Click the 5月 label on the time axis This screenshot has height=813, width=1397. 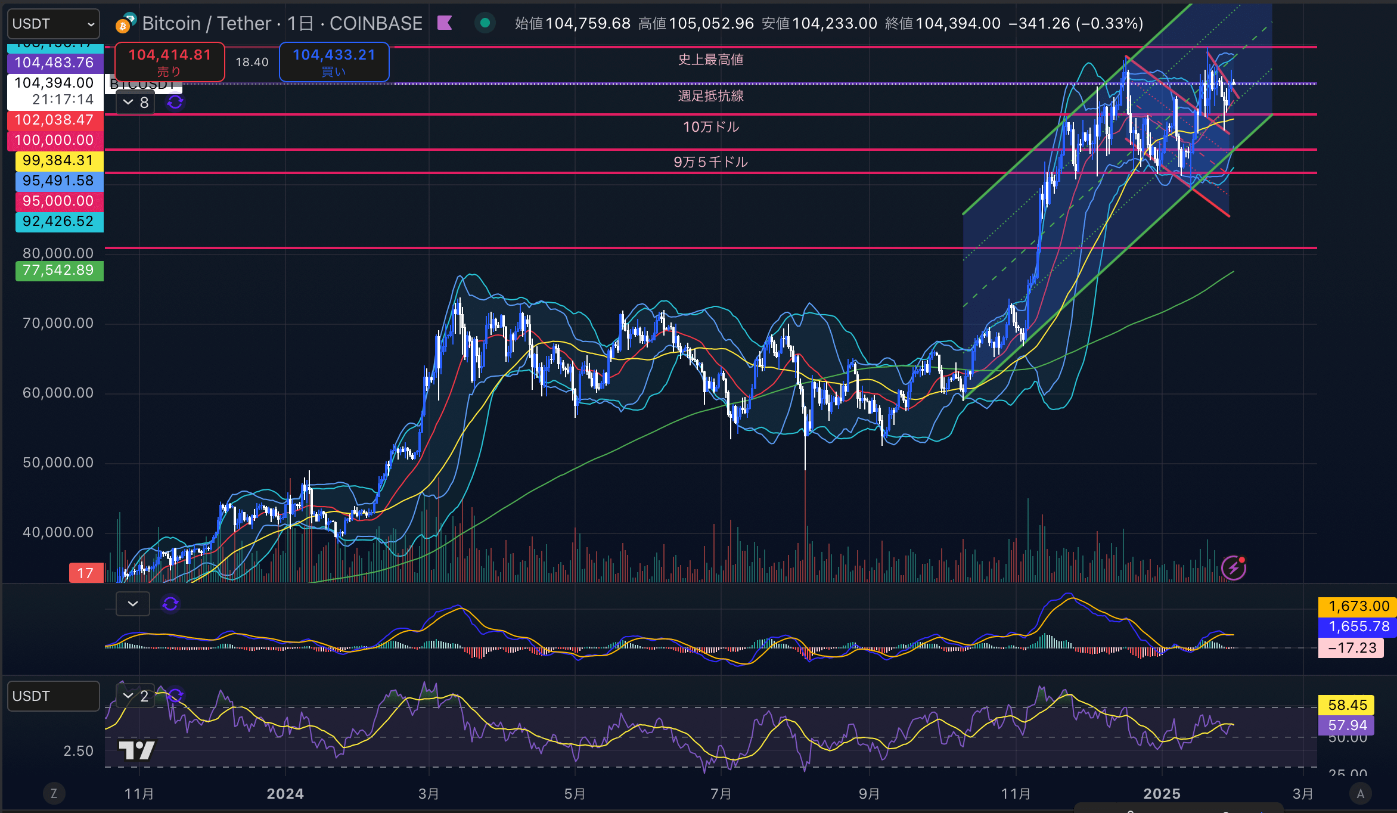[x=575, y=794]
